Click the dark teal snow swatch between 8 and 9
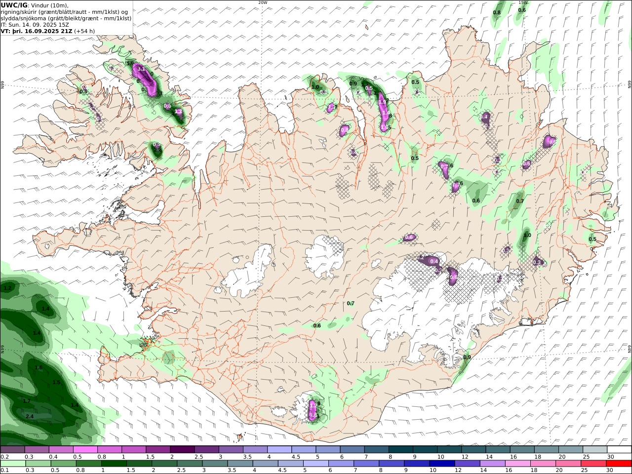Viewport: 632px width, 474px height. [401, 450]
